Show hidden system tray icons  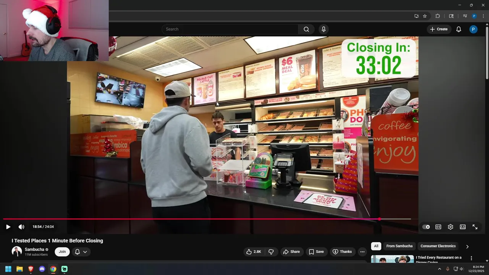(x=439, y=269)
